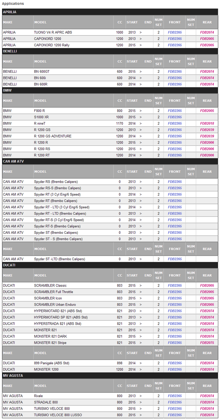
Task: Click rear FDB2039 link for R 1200 GS ADVENTURE
Action: (207, 136)
